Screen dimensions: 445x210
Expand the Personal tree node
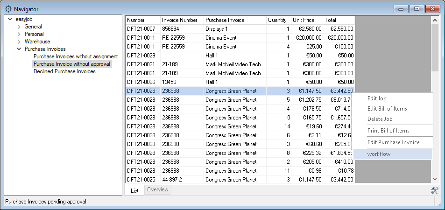point(19,34)
